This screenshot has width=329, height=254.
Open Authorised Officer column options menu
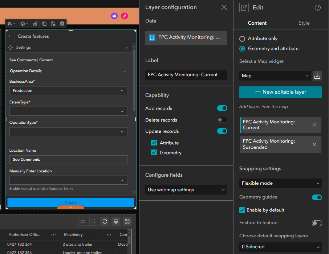[53, 235]
